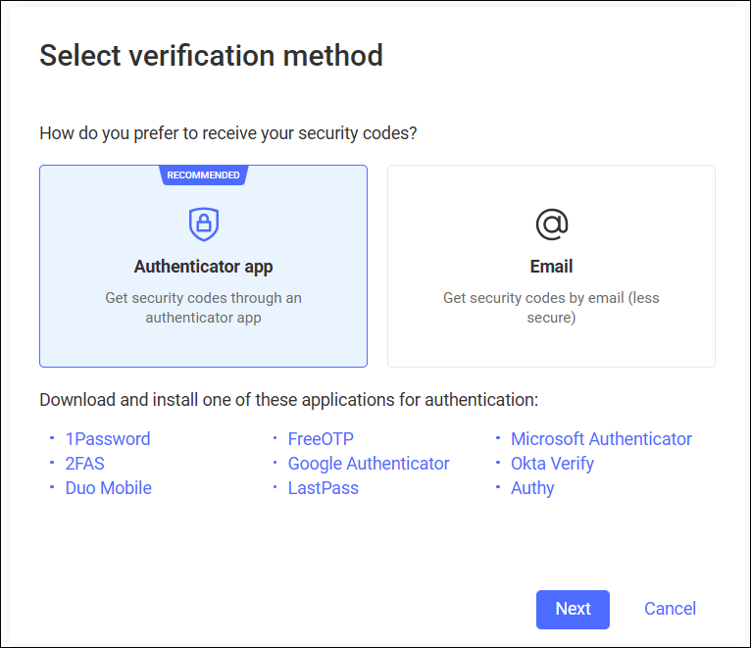The image size is (751, 648).
Task: Open the FreeOTP link
Action: coord(321,439)
